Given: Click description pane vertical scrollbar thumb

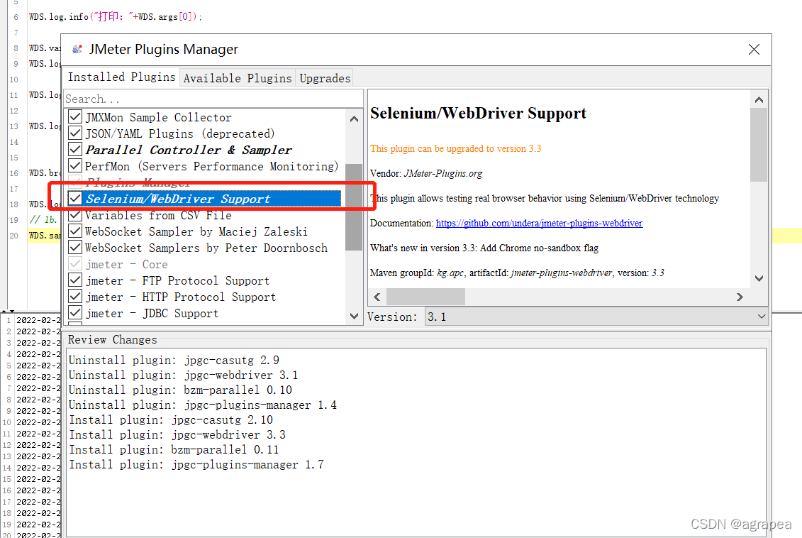Looking at the screenshot, I should [759, 144].
